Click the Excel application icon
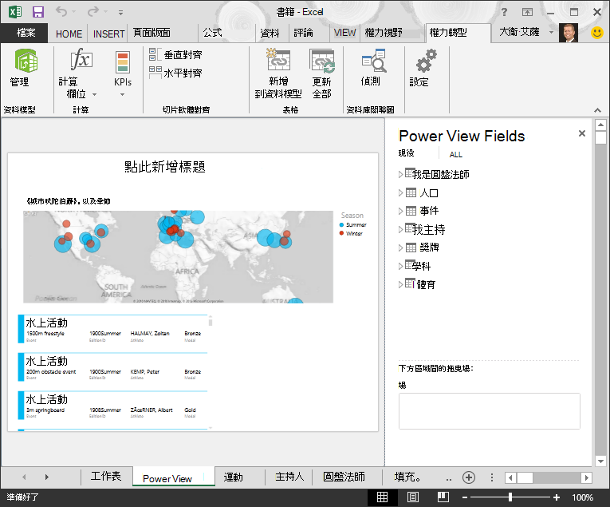The width and height of the screenshot is (610, 507). tap(15, 12)
